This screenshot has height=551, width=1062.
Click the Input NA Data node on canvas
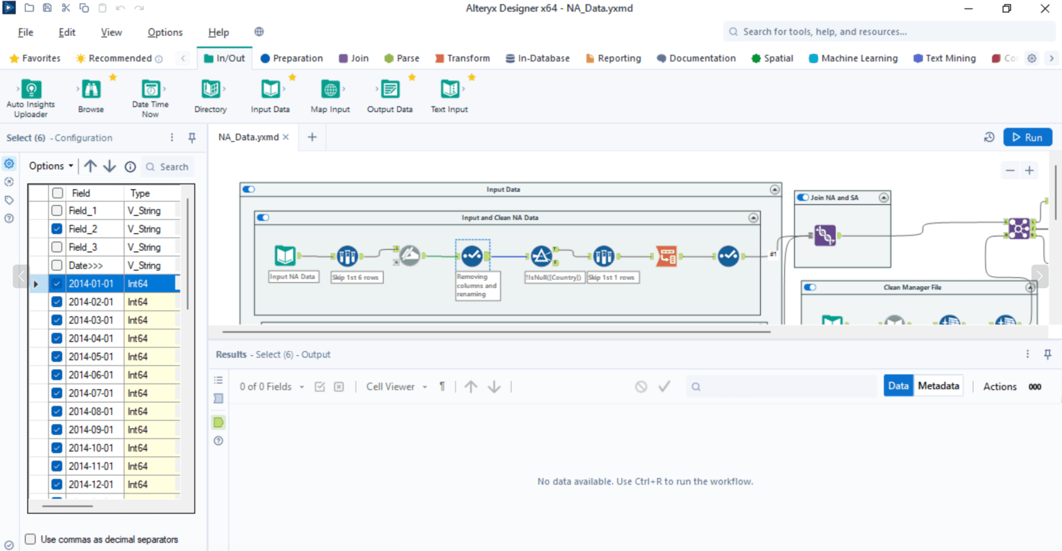click(285, 255)
